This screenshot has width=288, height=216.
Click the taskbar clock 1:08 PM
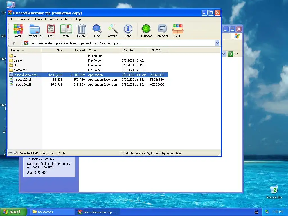point(278,212)
